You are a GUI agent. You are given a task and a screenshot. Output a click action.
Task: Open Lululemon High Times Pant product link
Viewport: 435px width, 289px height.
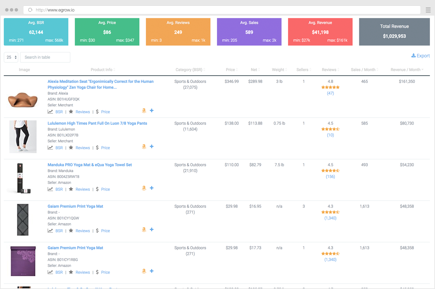coord(98,123)
